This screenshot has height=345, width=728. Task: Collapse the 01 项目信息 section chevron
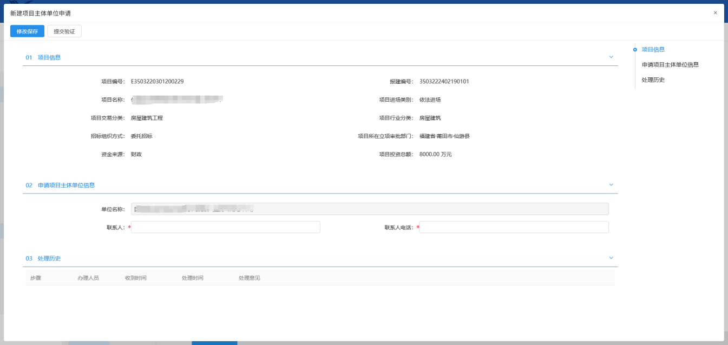click(x=611, y=57)
